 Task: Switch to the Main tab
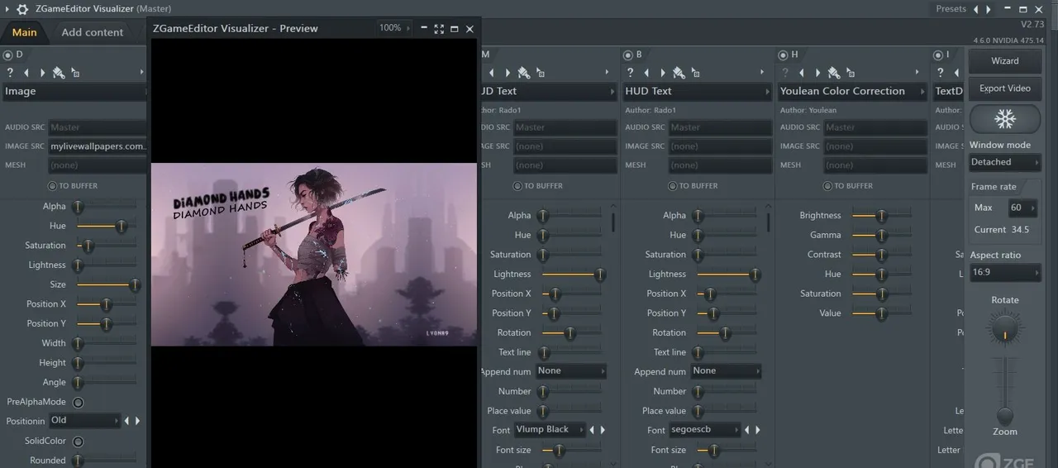point(25,32)
